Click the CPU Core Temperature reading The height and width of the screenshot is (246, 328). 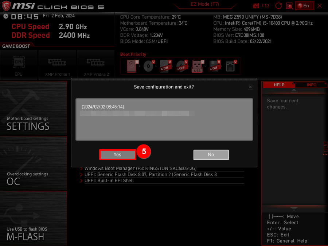(x=151, y=17)
